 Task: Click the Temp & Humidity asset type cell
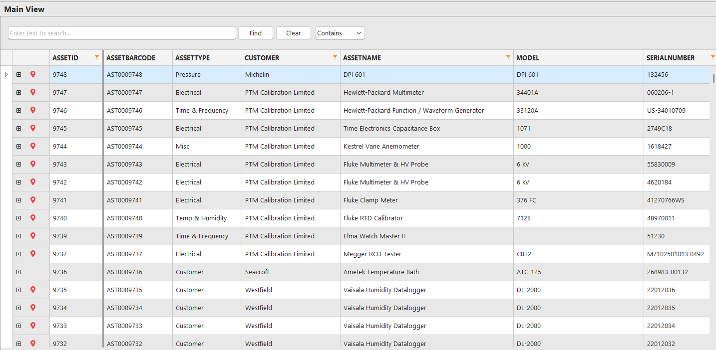[207, 218]
